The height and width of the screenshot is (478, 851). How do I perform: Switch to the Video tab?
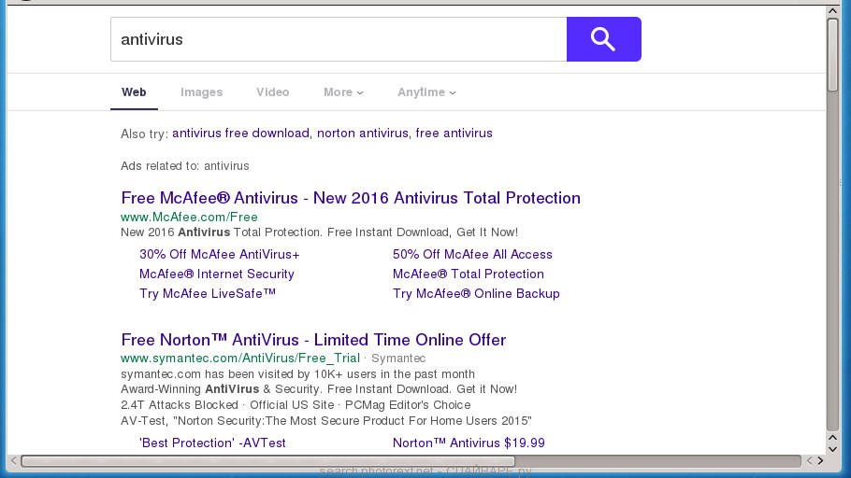pyautogui.click(x=272, y=92)
